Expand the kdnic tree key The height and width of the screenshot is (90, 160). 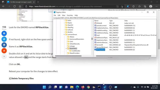[x=64, y=20]
